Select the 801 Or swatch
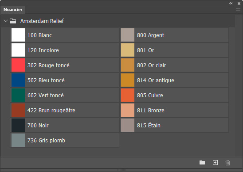This screenshot has height=172, width=243. coord(174,50)
